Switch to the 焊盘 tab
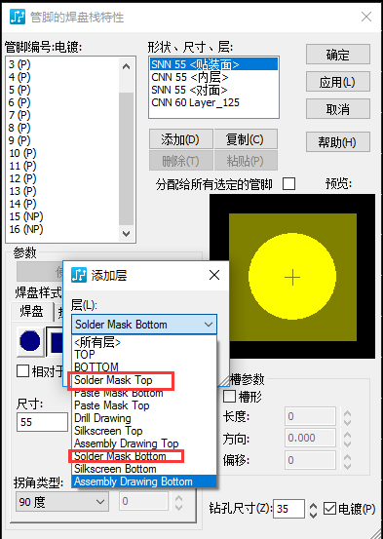Image resolution: width=383 pixels, height=539 pixels. click(x=31, y=312)
